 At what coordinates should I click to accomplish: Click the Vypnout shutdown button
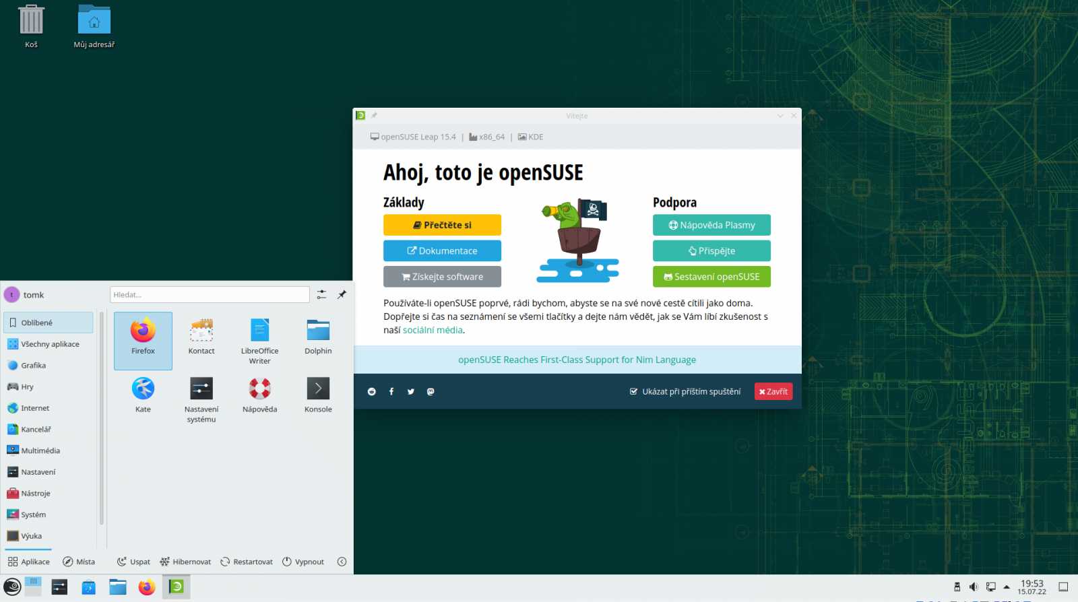tap(303, 562)
